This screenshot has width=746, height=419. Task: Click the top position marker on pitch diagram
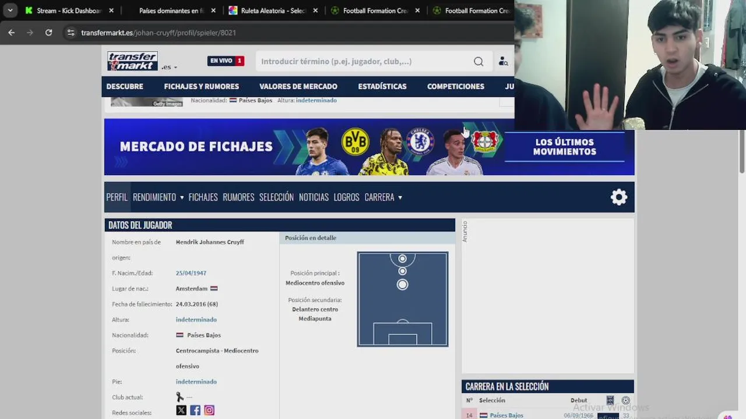(402, 258)
